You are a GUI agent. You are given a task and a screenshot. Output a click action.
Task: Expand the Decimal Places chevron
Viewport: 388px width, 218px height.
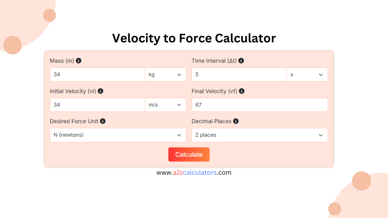click(321, 135)
